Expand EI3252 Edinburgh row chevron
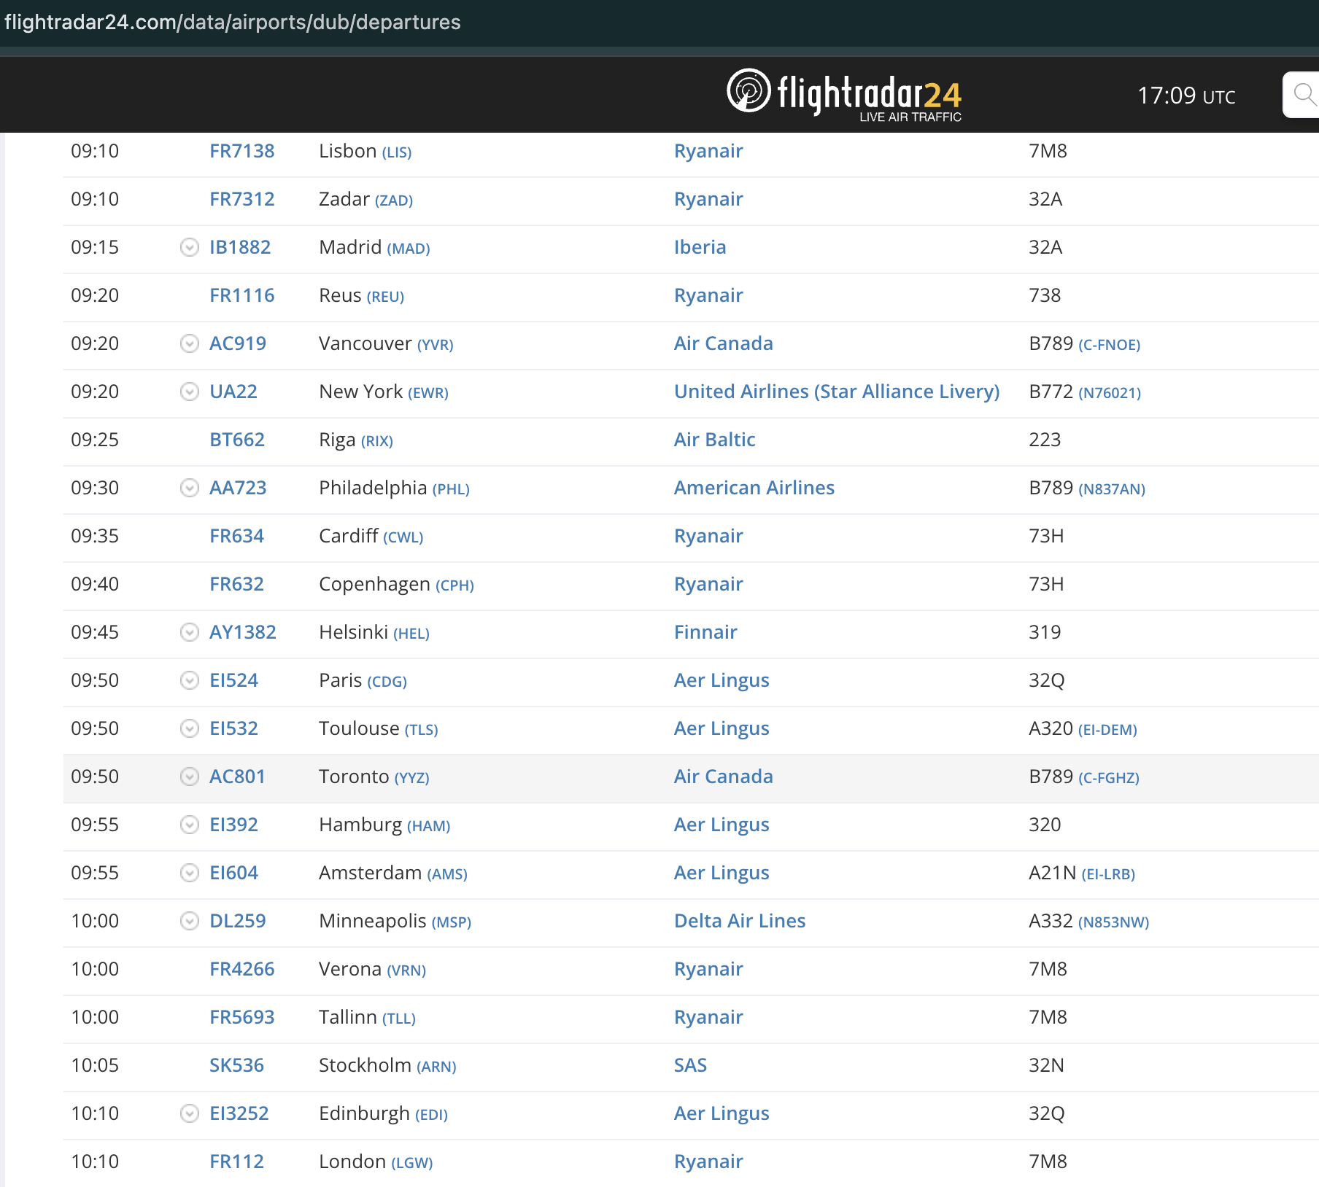 click(189, 1114)
